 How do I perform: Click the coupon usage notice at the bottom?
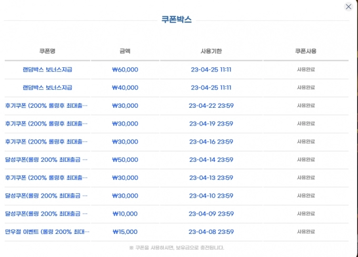[176, 248]
